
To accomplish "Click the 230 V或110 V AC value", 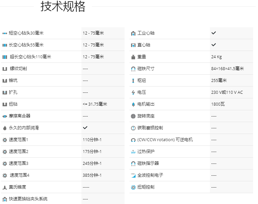I will 227,92.
